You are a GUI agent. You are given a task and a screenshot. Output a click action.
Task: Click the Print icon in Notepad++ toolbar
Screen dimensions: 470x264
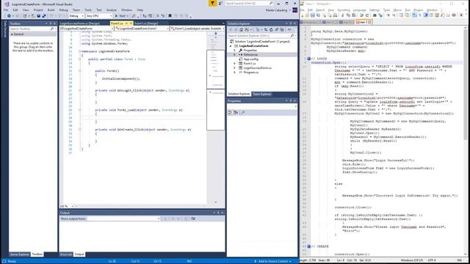point(335,15)
